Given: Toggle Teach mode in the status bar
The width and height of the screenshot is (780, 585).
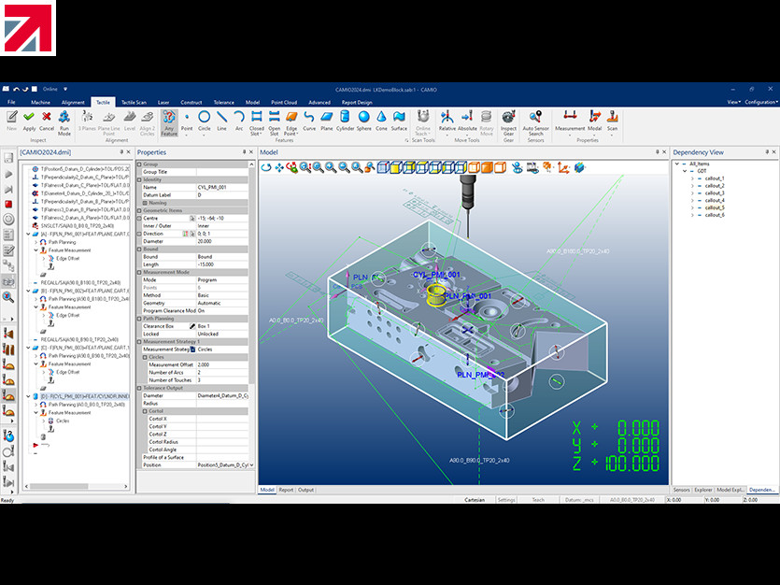Looking at the screenshot, I should click(538, 500).
